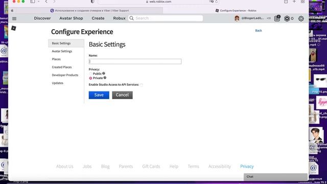
Task: Open the Avatar Settings section
Action: click(x=66, y=51)
